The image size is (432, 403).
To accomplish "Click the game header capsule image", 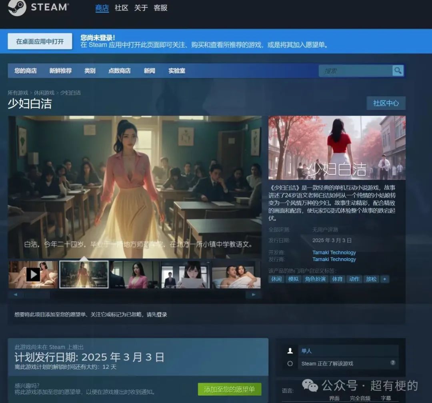I will [337, 148].
